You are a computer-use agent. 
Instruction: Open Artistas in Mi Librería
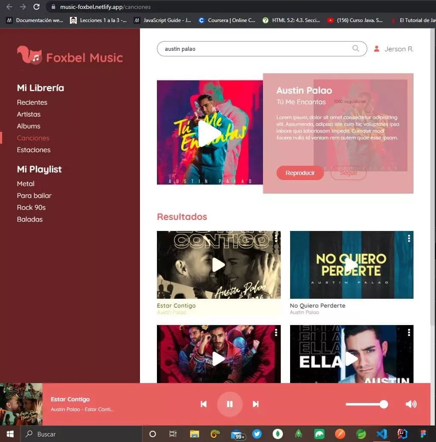[28, 114]
